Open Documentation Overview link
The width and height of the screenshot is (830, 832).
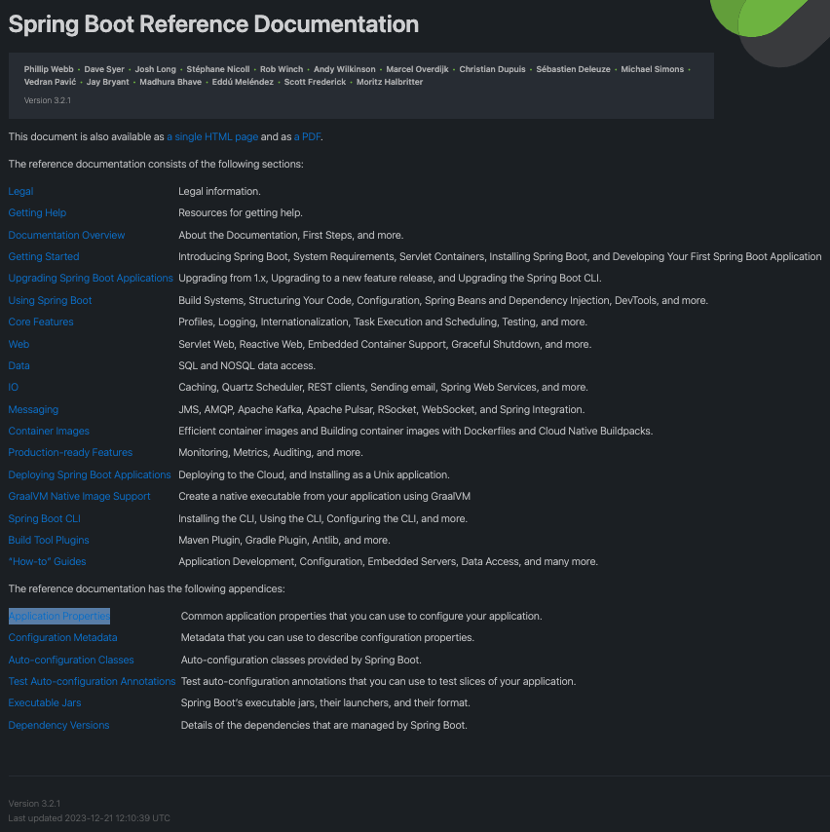[x=66, y=235]
